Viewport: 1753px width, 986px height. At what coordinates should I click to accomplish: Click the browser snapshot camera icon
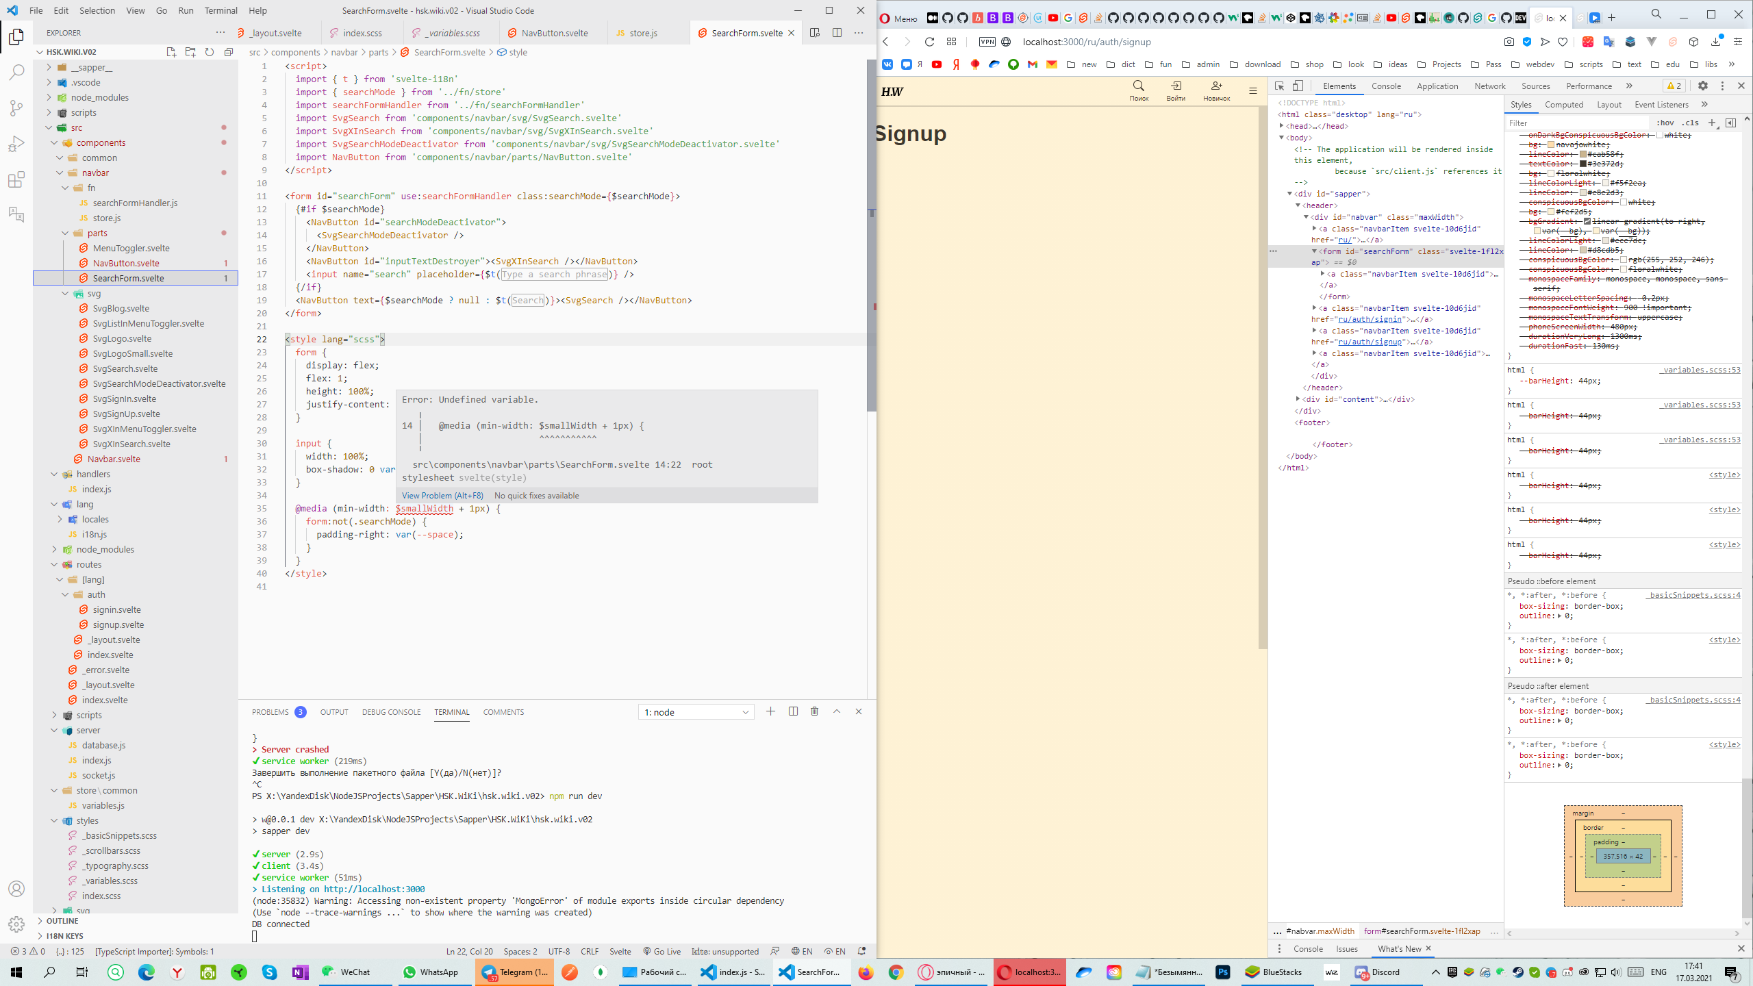(1509, 42)
